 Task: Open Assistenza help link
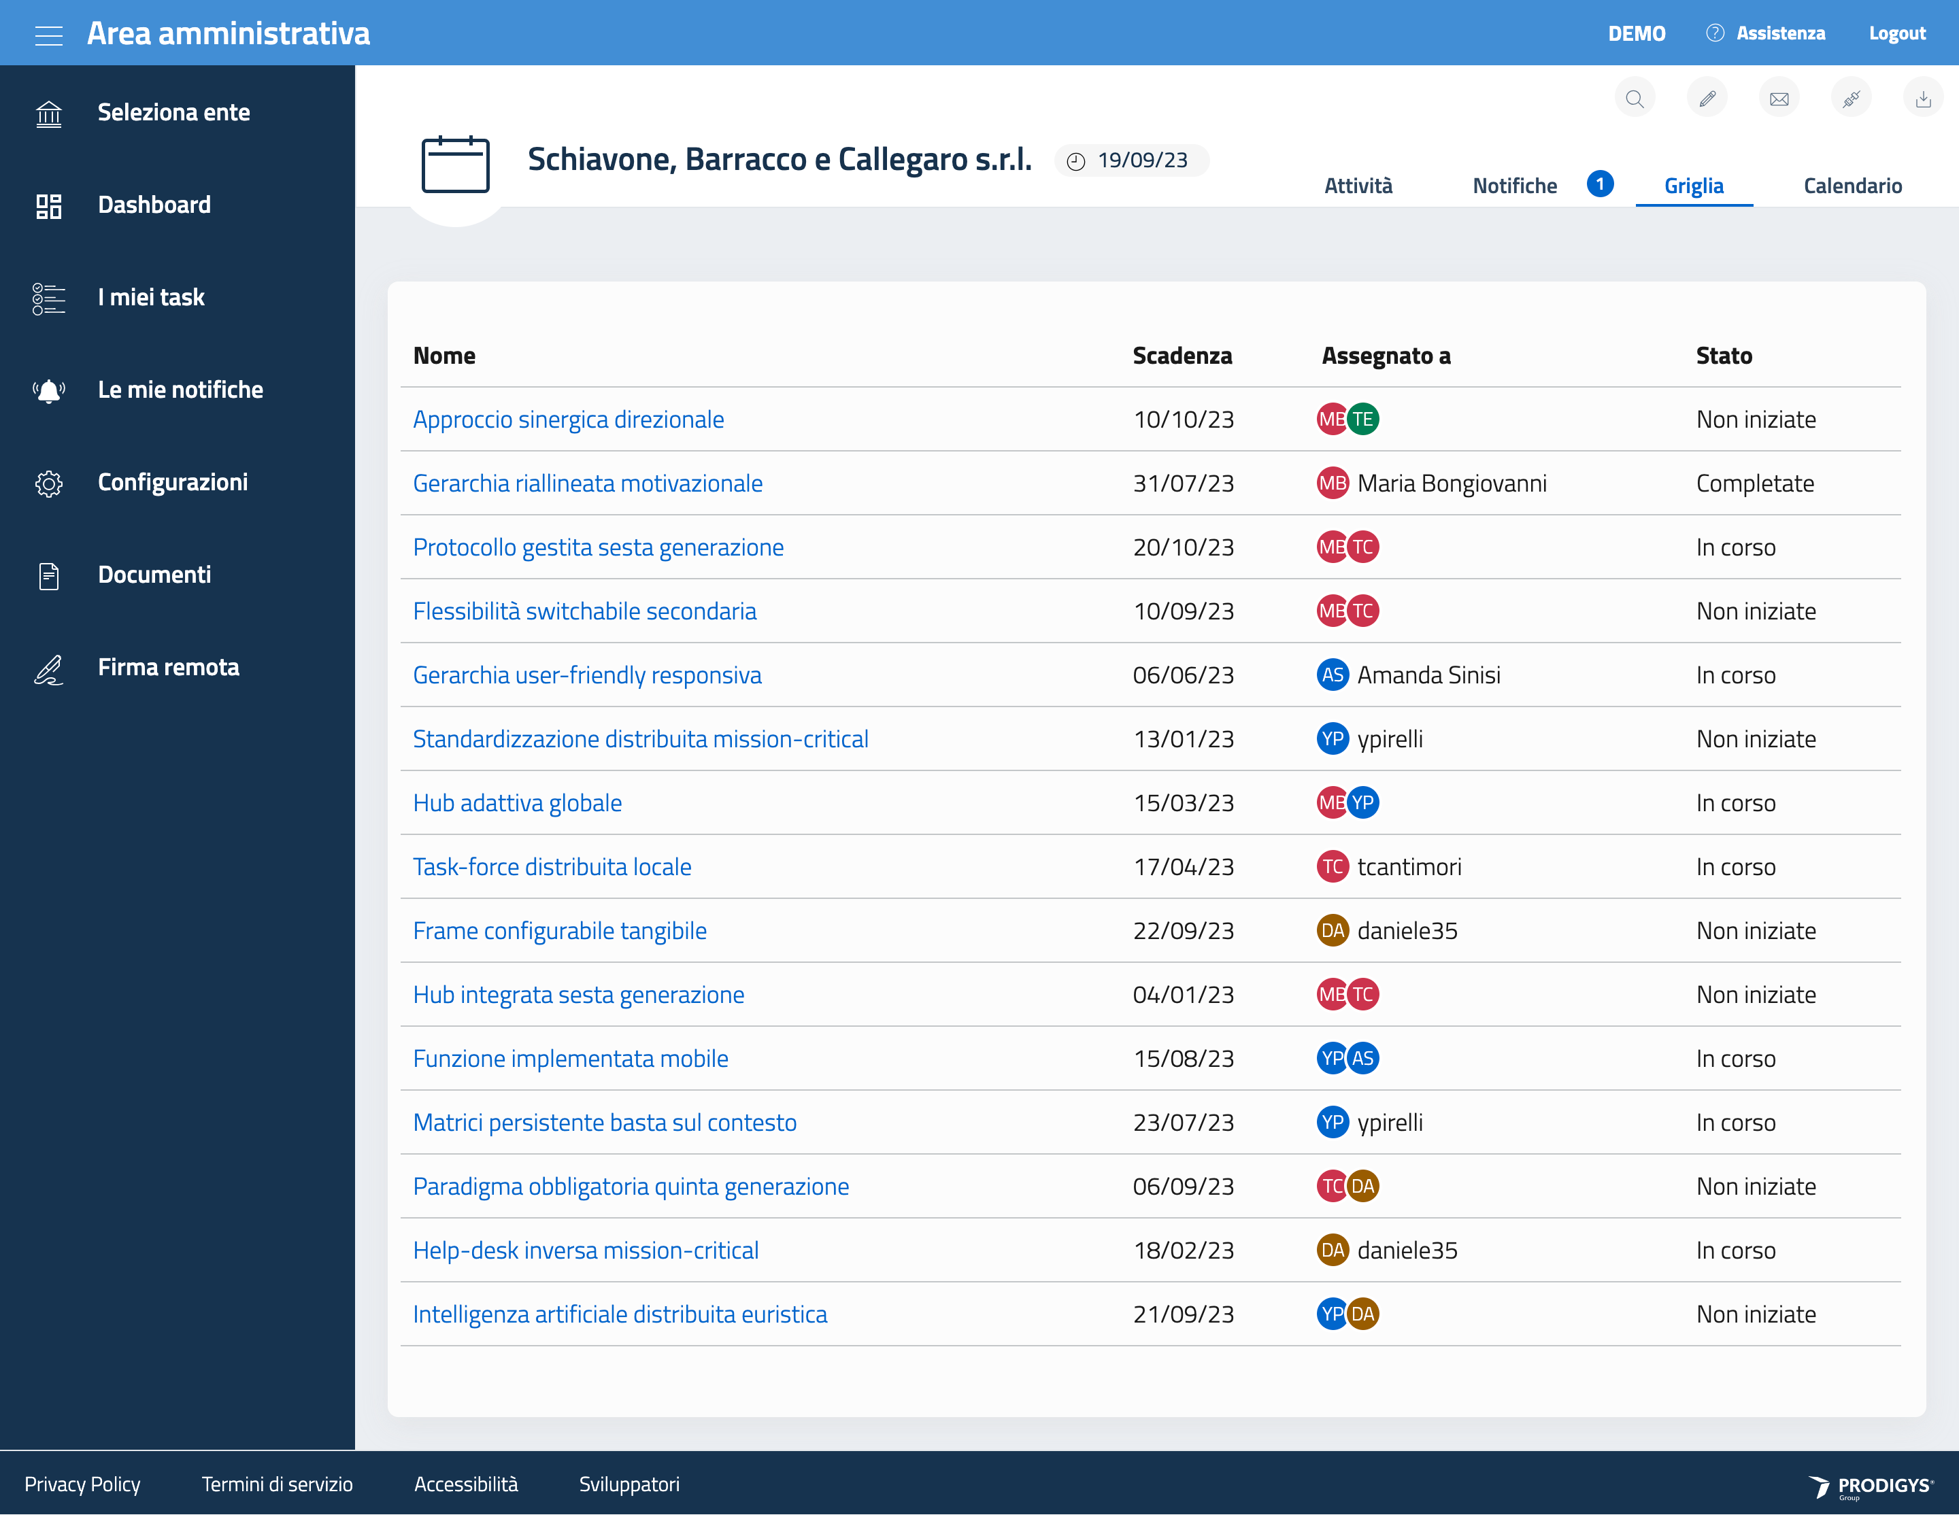point(1779,33)
